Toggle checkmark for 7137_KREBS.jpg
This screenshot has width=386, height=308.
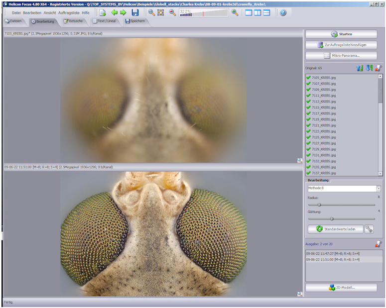click(x=308, y=173)
